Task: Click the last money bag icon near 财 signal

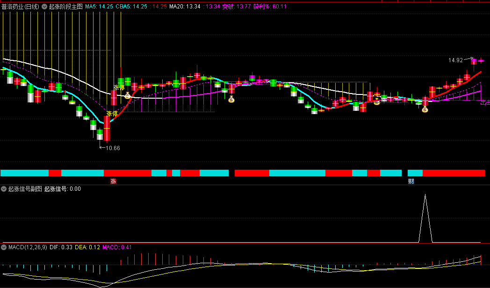Action: [x=425, y=109]
